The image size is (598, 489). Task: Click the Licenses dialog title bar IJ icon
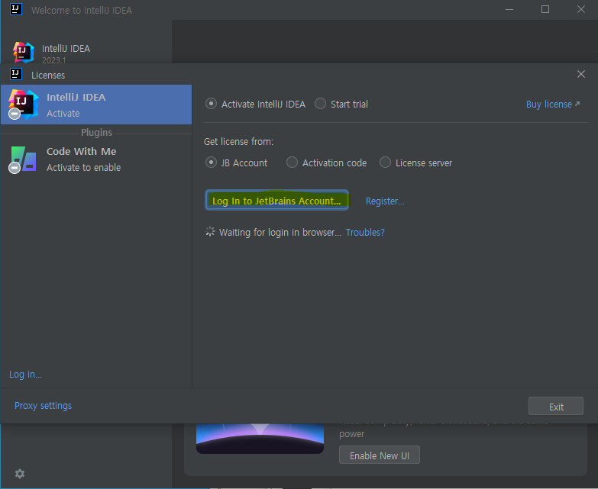(x=16, y=74)
